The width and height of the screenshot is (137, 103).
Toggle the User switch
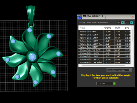[129, 23]
